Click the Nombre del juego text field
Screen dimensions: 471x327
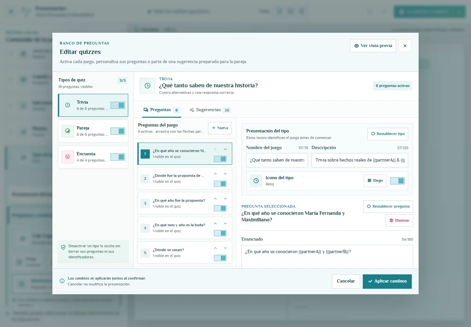click(277, 160)
